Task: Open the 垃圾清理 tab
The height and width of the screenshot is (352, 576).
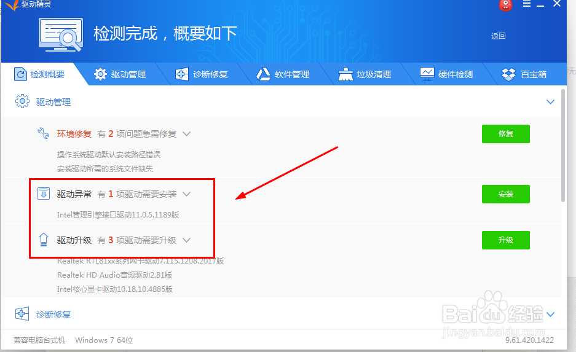Action: [365, 74]
